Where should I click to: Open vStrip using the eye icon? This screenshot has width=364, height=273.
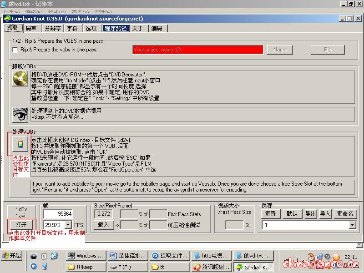[20, 114]
